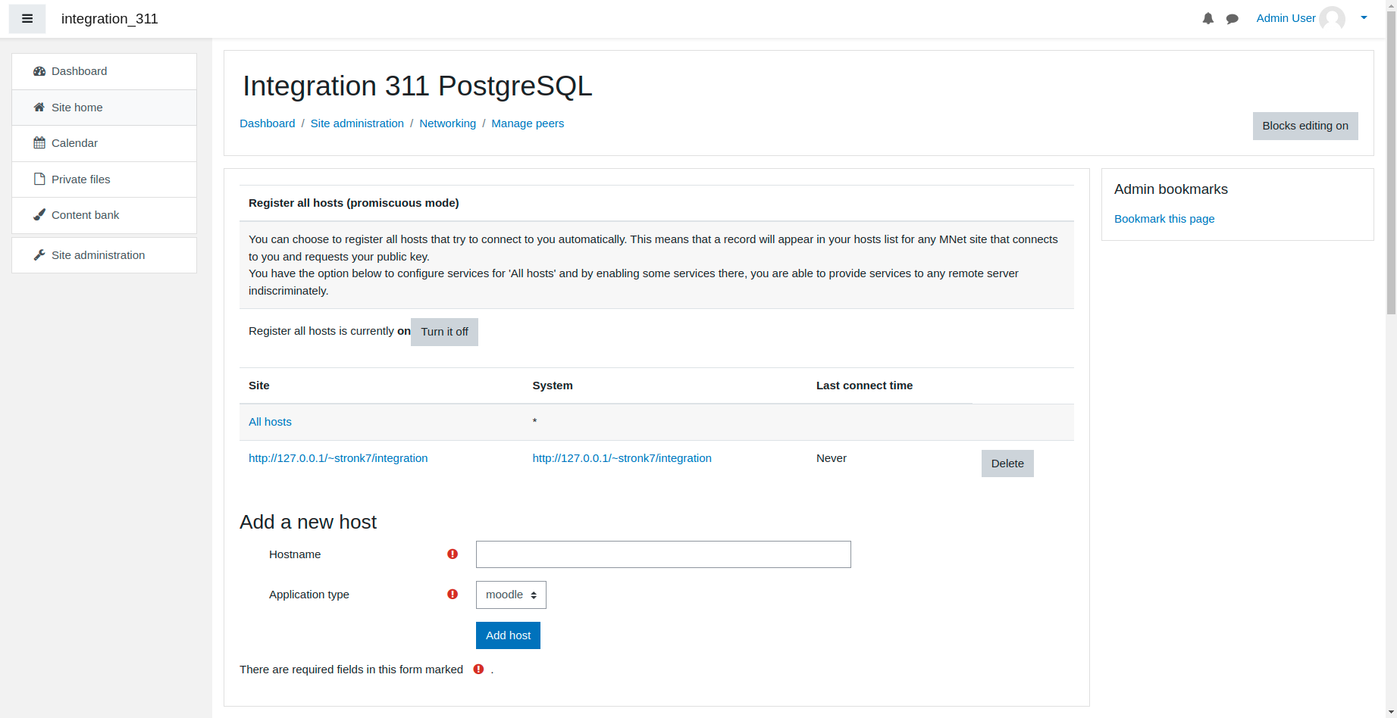Click Blocks editing on button

[x=1305, y=126]
